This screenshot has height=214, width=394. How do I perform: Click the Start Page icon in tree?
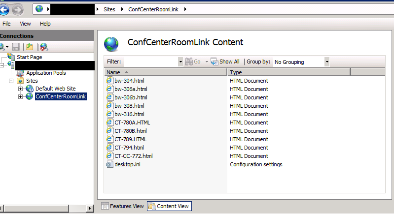coord(11,57)
